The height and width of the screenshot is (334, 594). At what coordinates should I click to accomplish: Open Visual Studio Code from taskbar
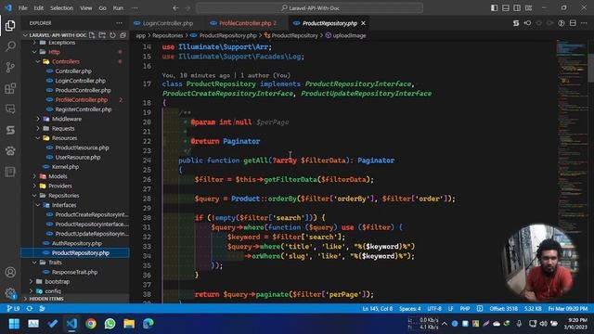(x=71, y=324)
